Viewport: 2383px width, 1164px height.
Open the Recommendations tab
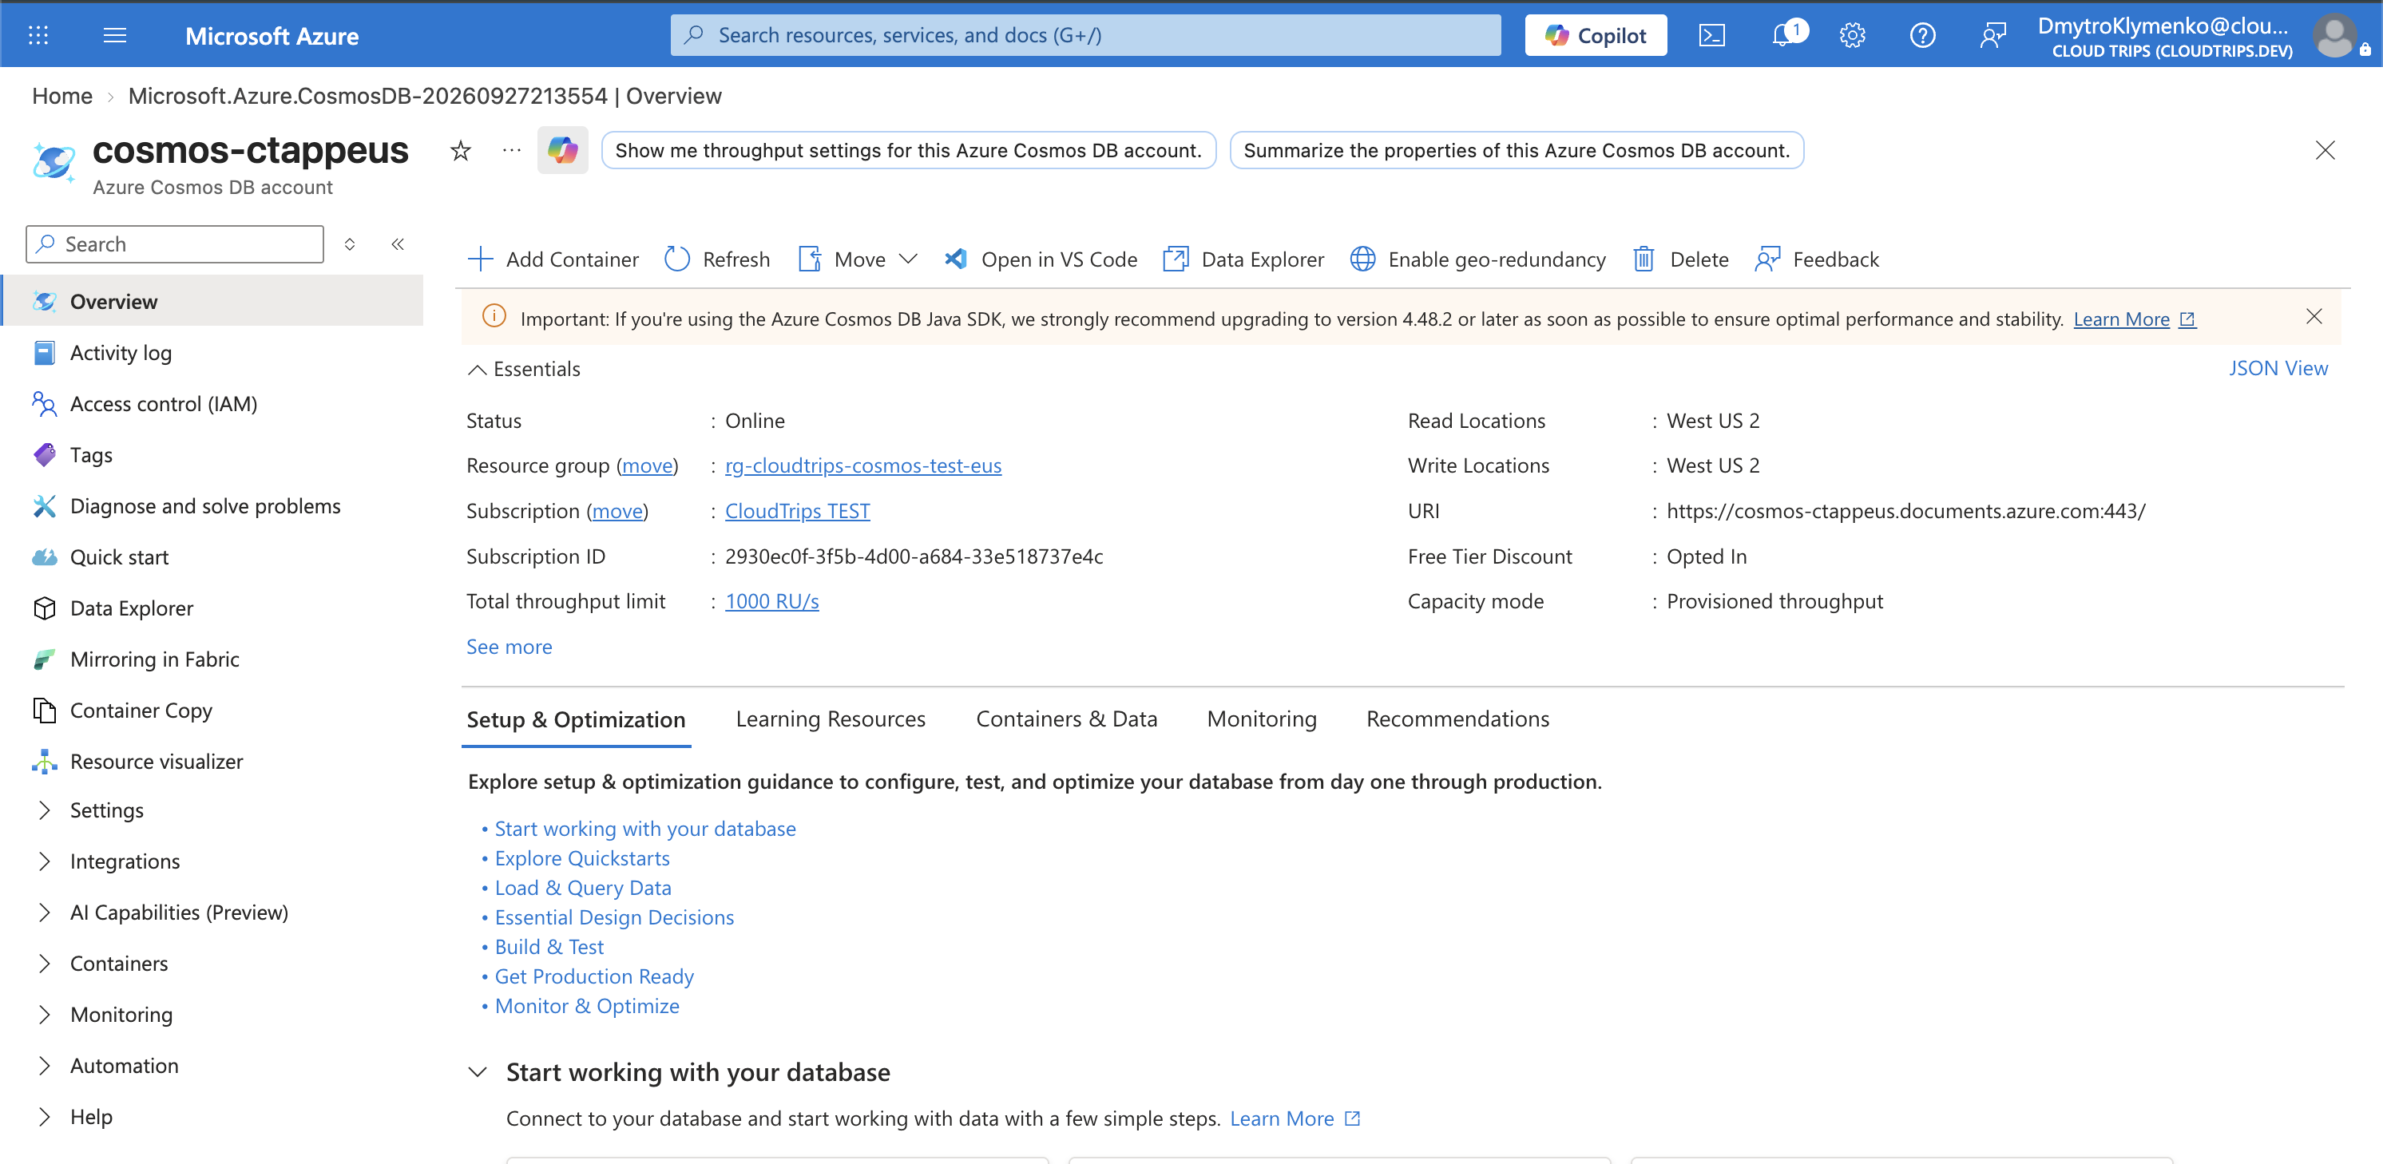(1457, 719)
